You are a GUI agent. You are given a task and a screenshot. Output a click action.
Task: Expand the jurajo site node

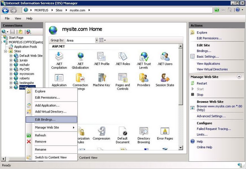(x=11, y=60)
